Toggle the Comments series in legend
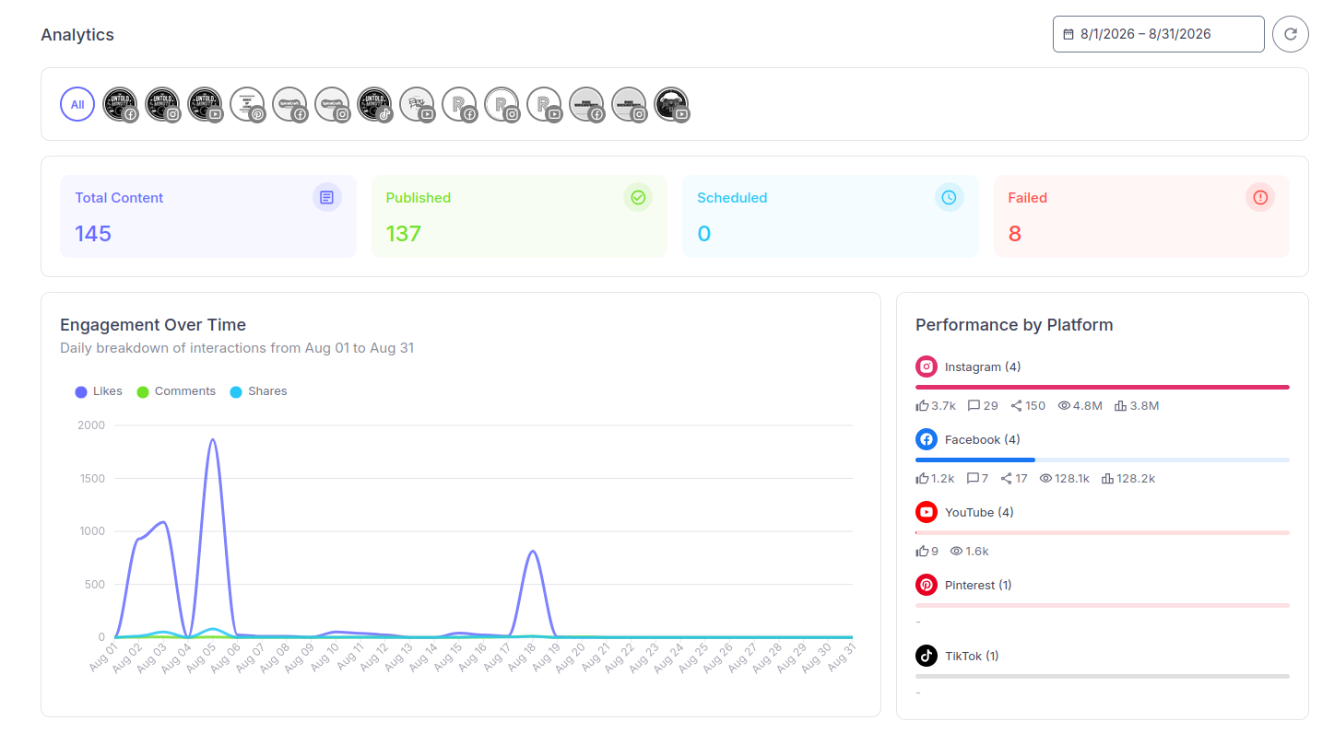This screenshot has width=1334, height=733. (x=176, y=391)
